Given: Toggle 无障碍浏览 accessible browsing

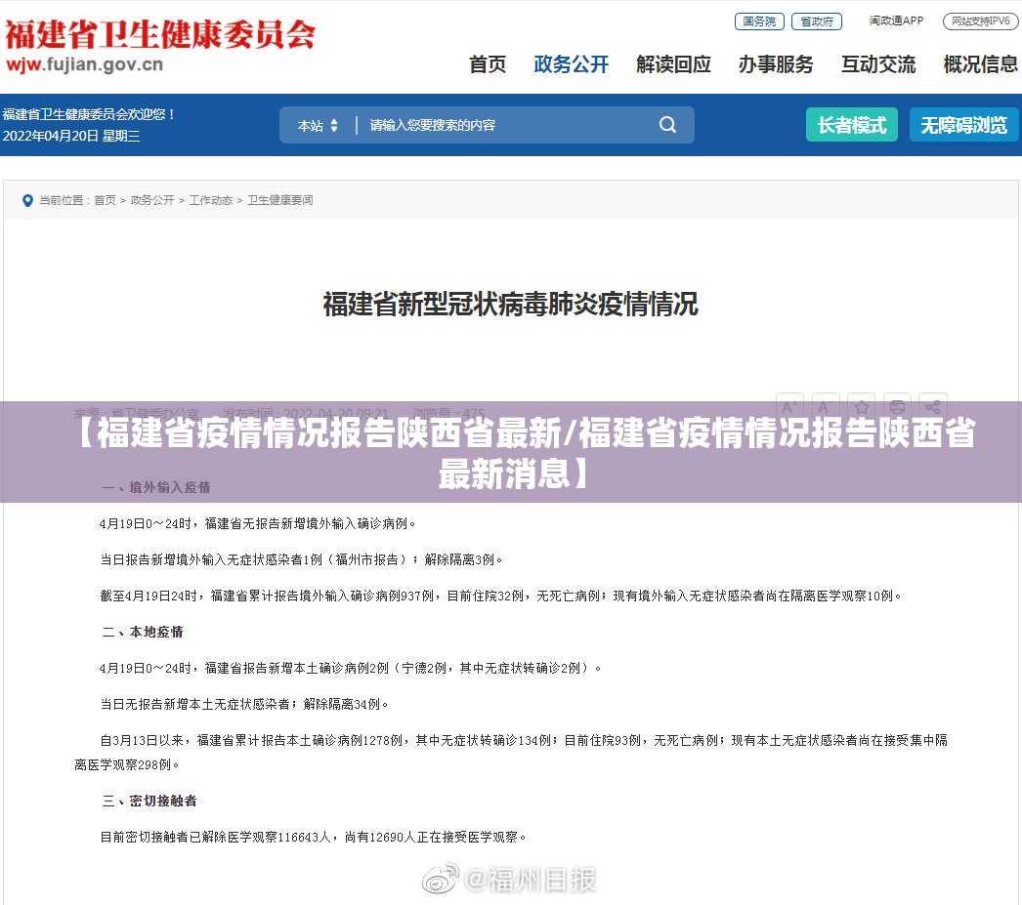Looking at the screenshot, I should tap(963, 125).
